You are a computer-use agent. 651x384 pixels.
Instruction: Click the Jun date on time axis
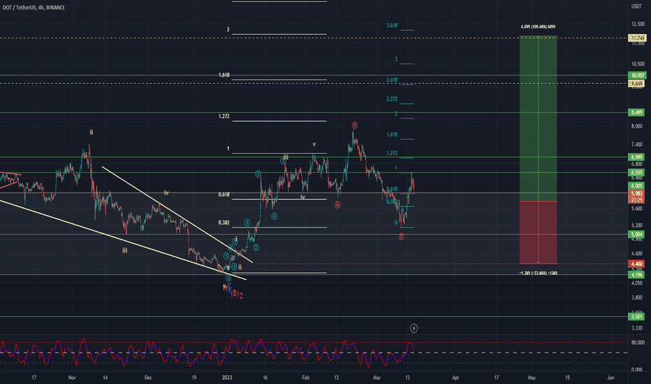[x=610, y=377]
